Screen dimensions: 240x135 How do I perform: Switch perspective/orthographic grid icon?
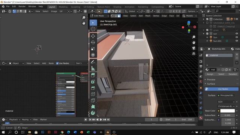(x=194, y=54)
